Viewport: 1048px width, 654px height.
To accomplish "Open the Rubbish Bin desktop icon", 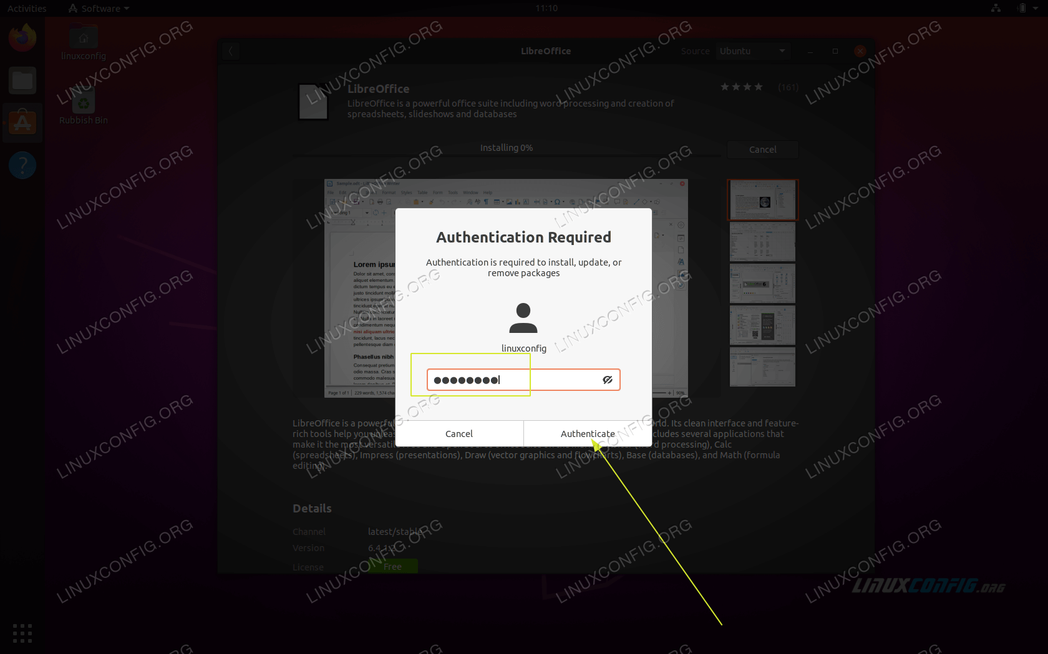I will [84, 106].
